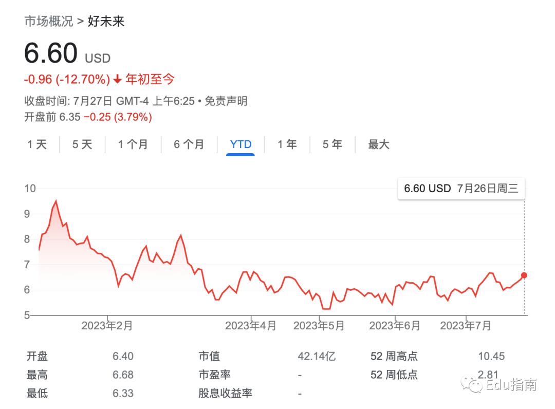Click the 2023年2月 axis label
Image resolution: width=555 pixels, height=409 pixels.
tap(107, 325)
